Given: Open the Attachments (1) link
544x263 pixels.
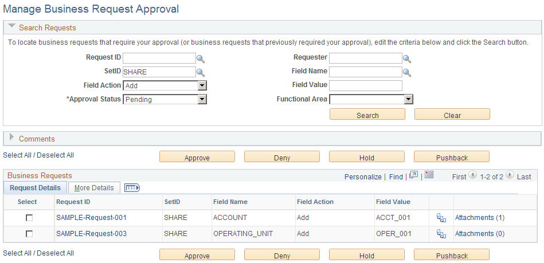Looking at the screenshot, I should tap(479, 218).
